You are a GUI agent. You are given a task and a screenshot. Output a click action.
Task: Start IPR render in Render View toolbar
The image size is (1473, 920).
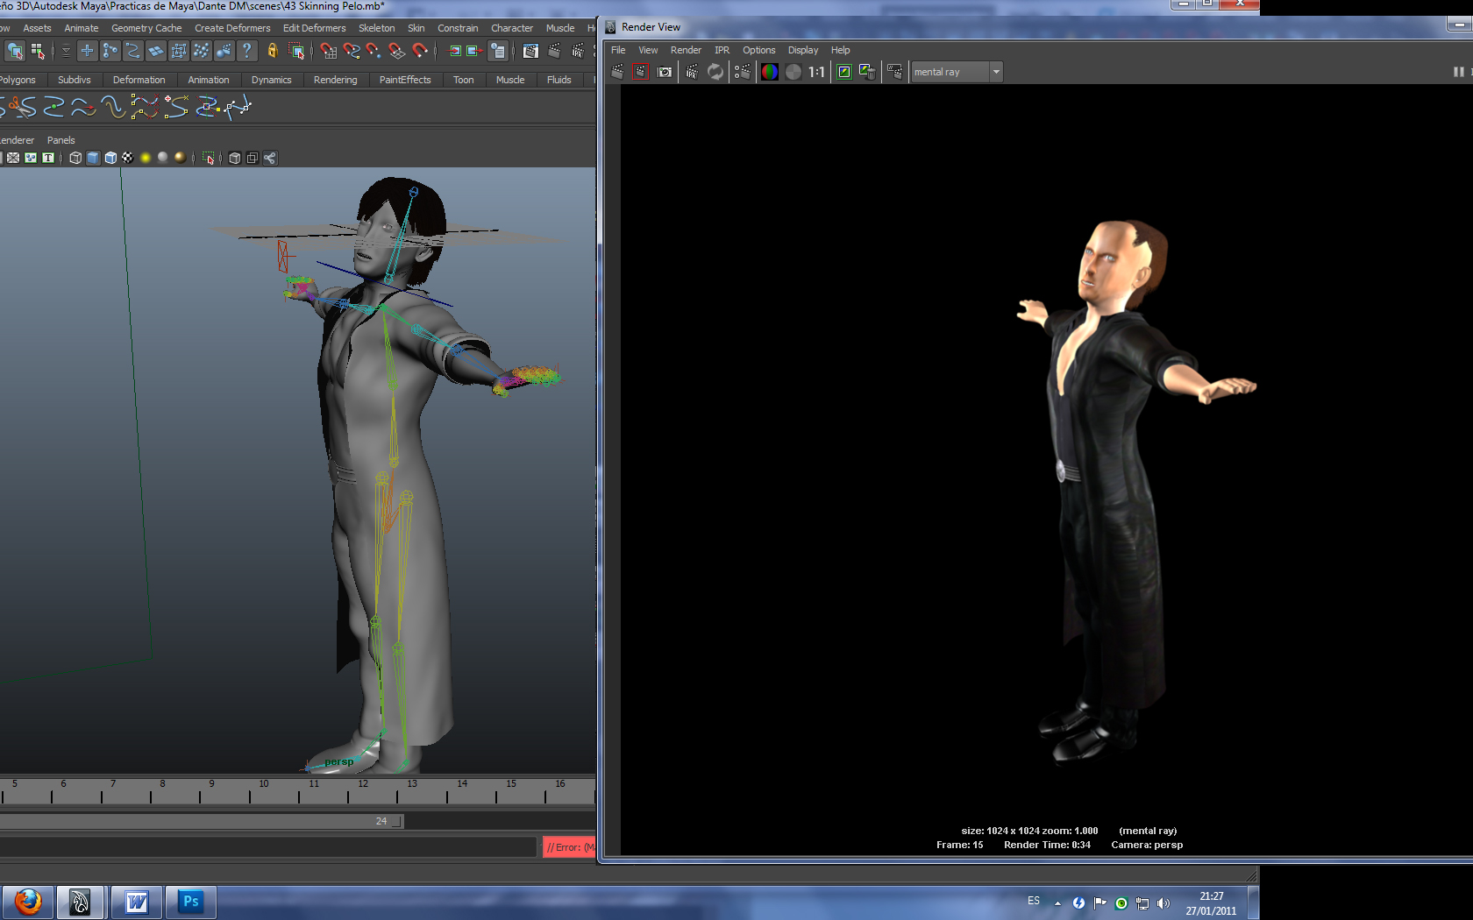click(692, 72)
